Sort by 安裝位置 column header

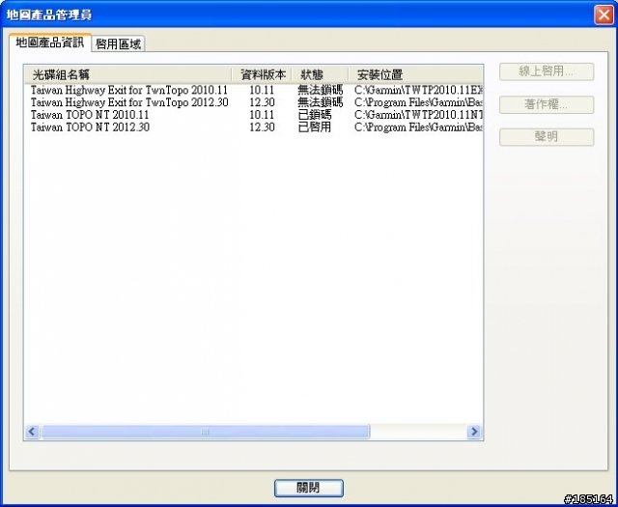(x=415, y=74)
